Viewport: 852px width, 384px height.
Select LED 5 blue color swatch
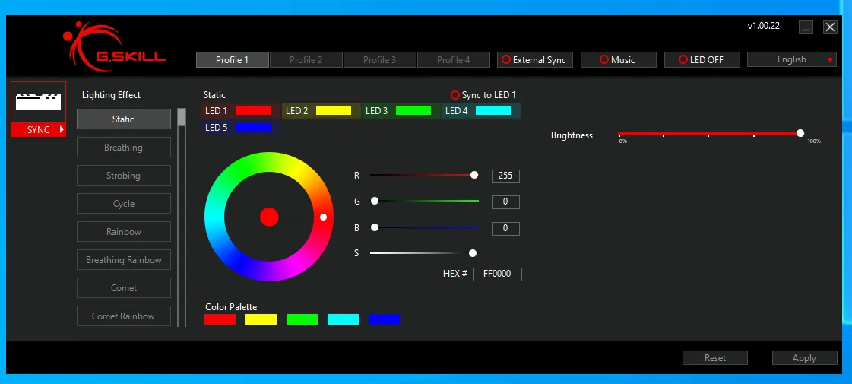coord(252,128)
